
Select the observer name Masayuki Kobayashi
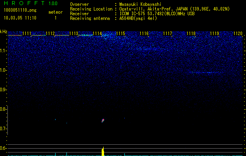(x=140, y=4)
